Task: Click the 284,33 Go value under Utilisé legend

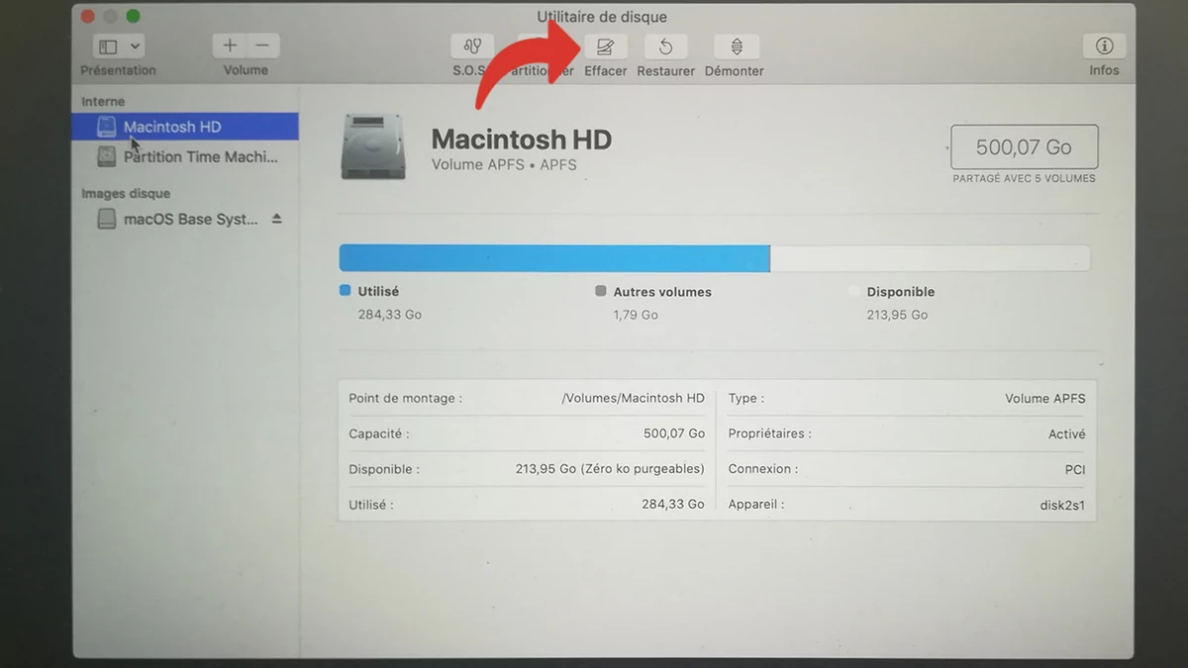Action: click(390, 315)
